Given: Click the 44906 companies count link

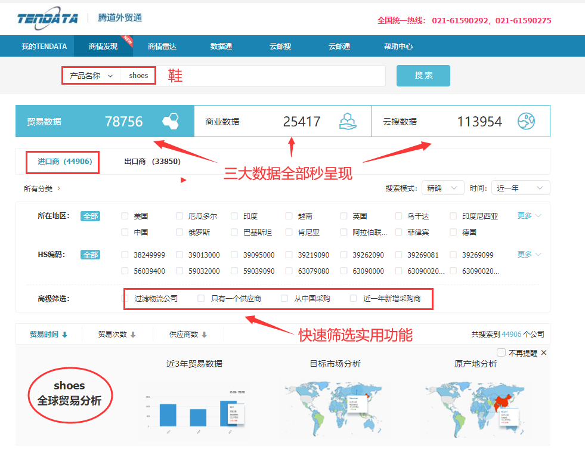Looking at the screenshot, I should [512, 335].
